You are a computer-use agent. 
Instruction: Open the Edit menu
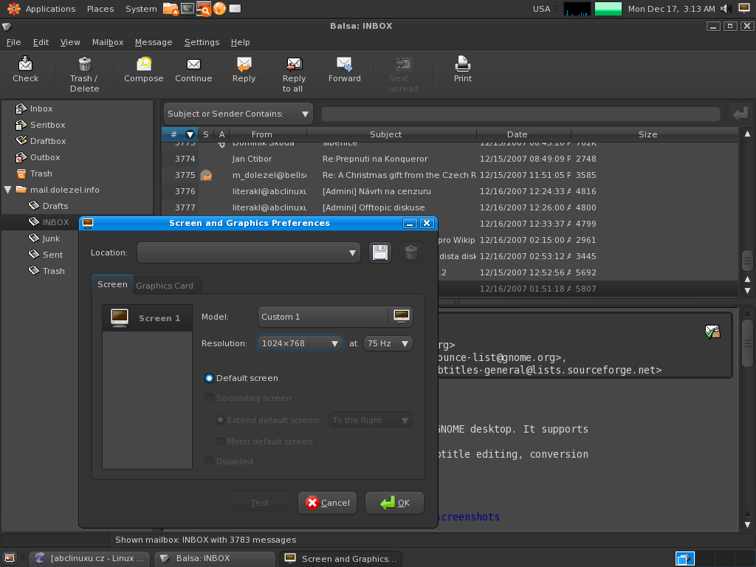pyautogui.click(x=41, y=42)
